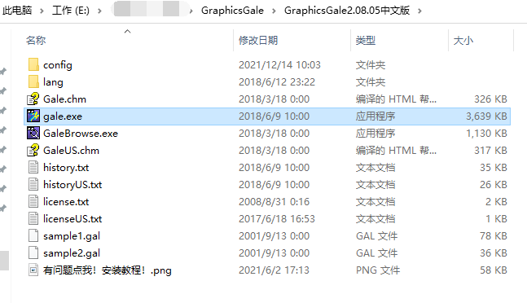Expand the chevron after 此电脑 in path
The height and width of the screenshot is (303, 527).
[42, 11]
